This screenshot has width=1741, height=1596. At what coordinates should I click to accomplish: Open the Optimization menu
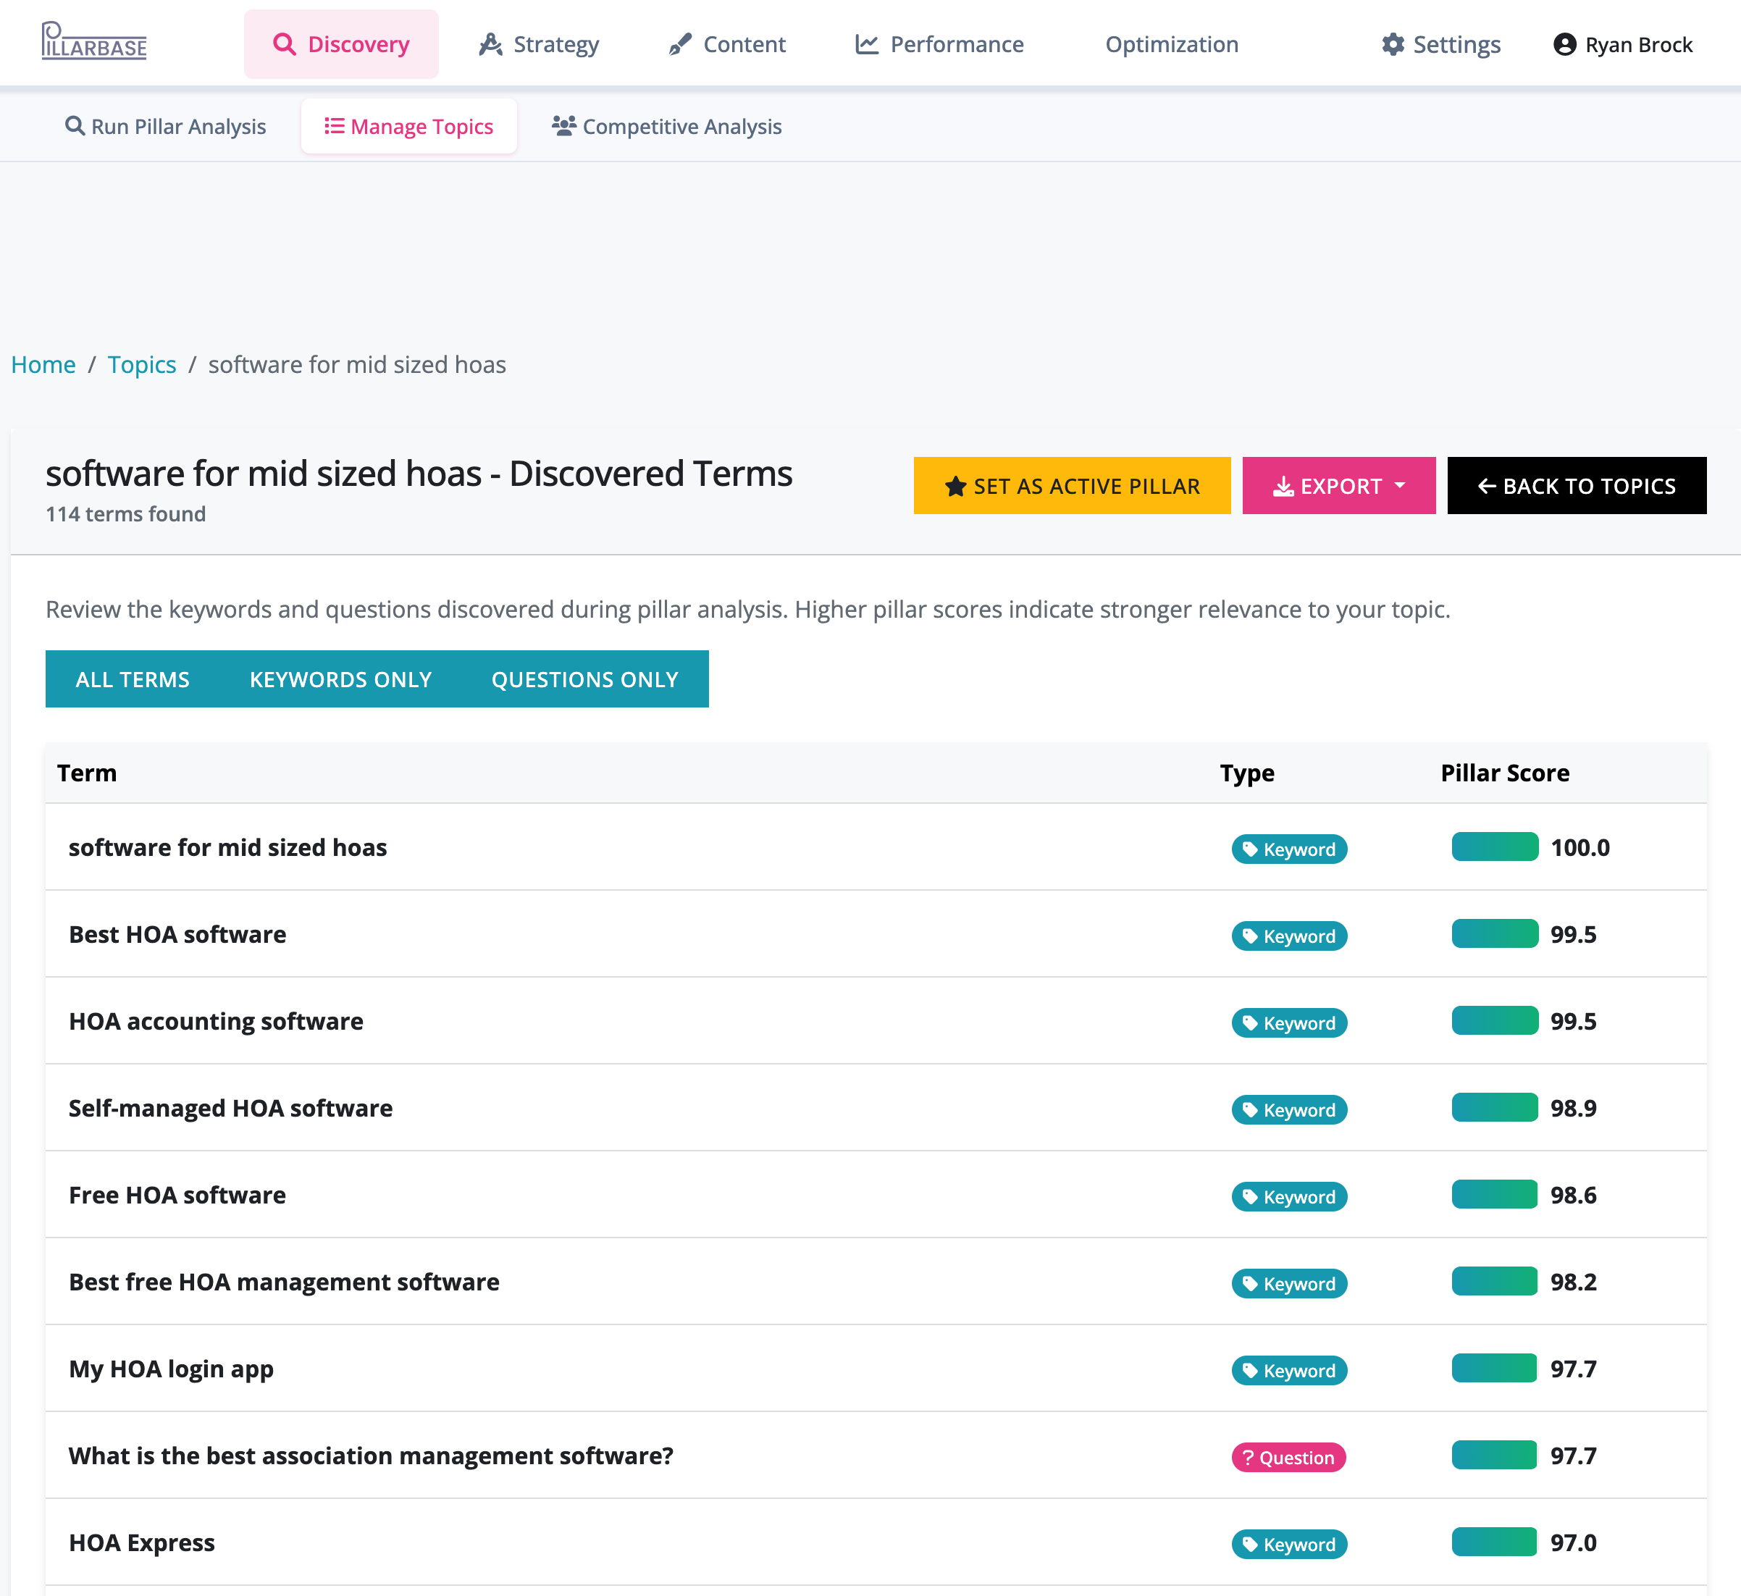(1171, 44)
